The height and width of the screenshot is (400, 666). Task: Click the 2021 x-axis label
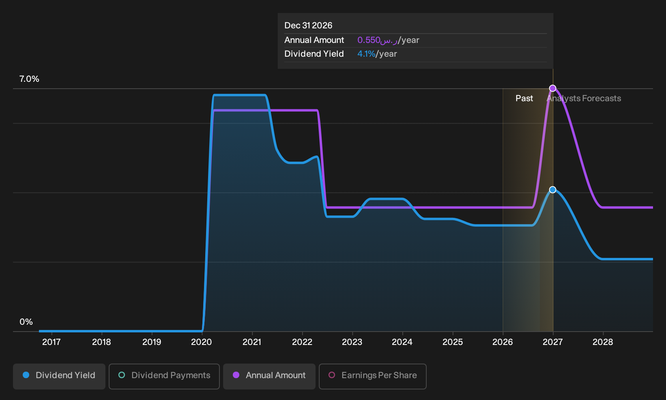(x=252, y=342)
